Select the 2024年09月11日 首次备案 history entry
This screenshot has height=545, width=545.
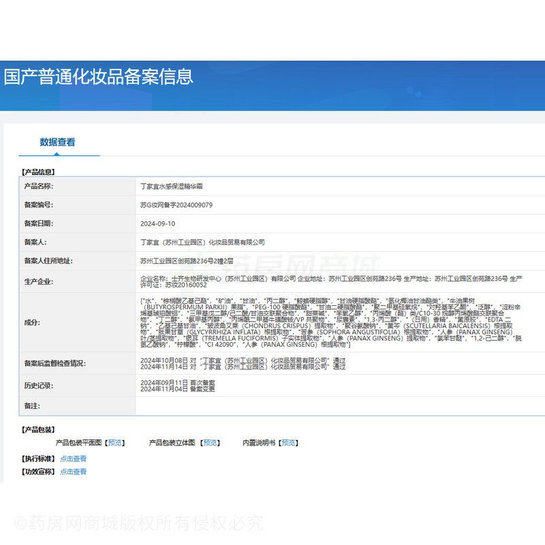177,382
